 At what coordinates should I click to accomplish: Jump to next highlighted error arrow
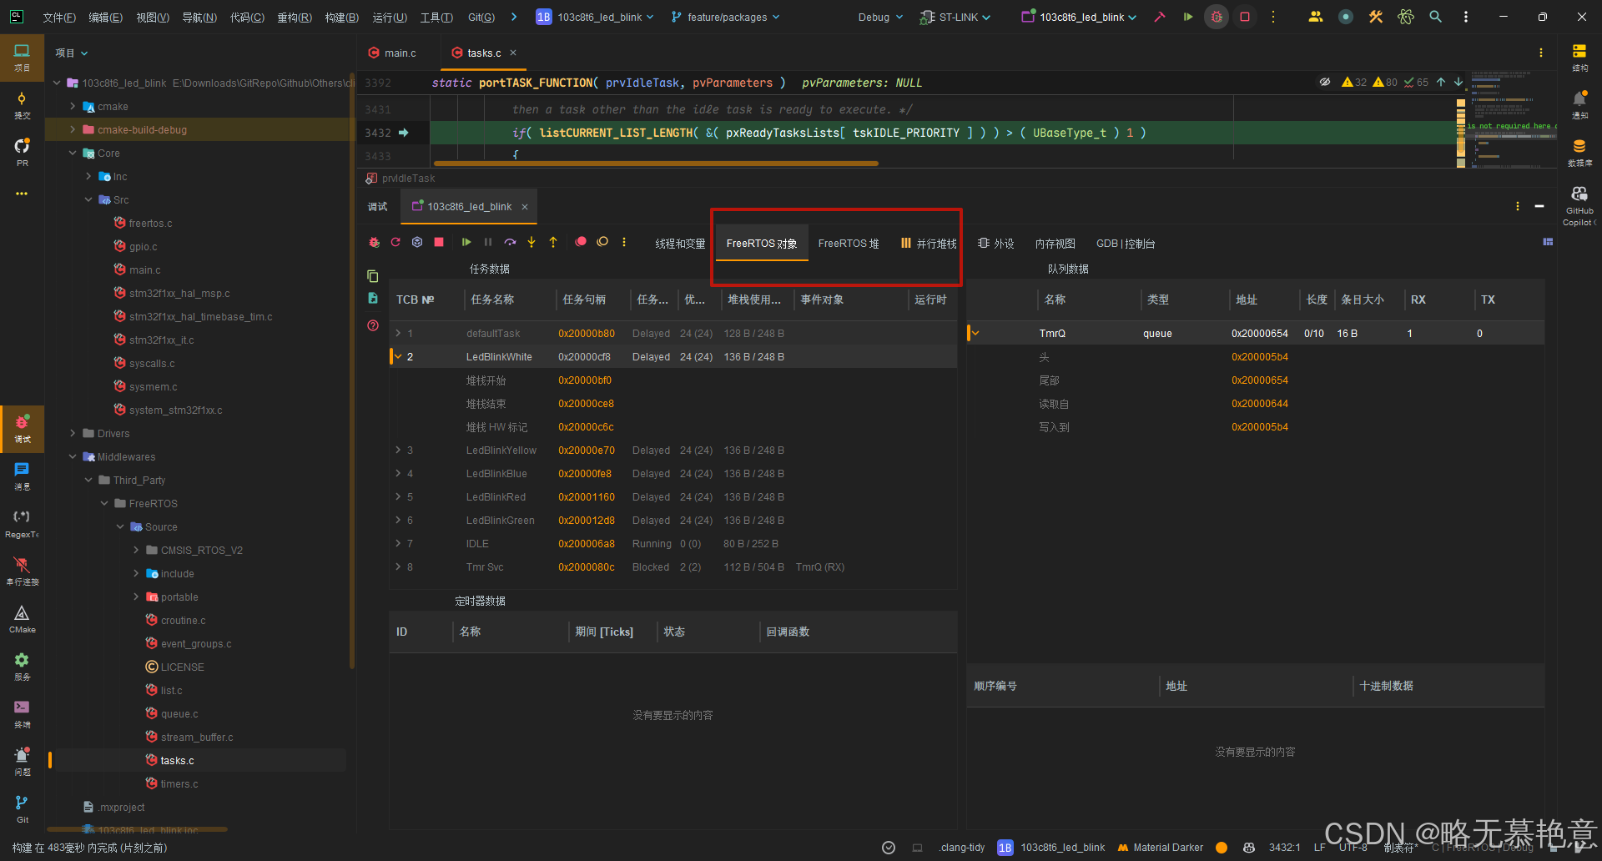coord(1458,82)
